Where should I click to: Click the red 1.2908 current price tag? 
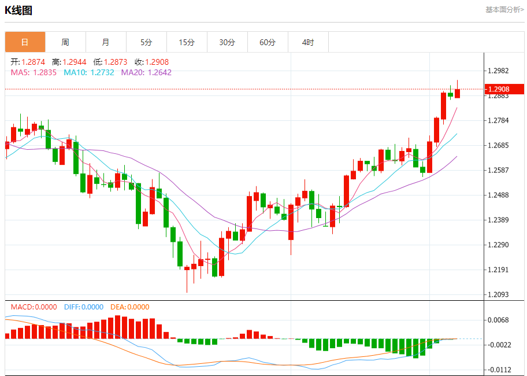(x=504, y=89)
